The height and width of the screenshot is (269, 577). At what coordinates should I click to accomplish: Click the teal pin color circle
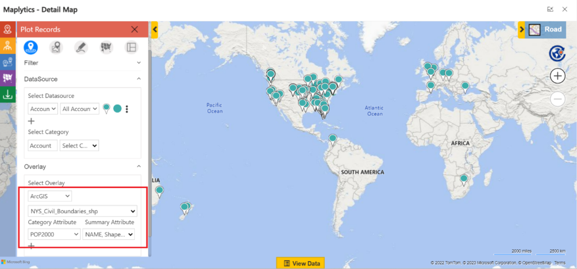(x=117, y=109)
